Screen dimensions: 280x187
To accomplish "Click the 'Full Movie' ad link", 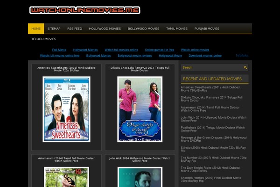I will click(x=59, y=50).
